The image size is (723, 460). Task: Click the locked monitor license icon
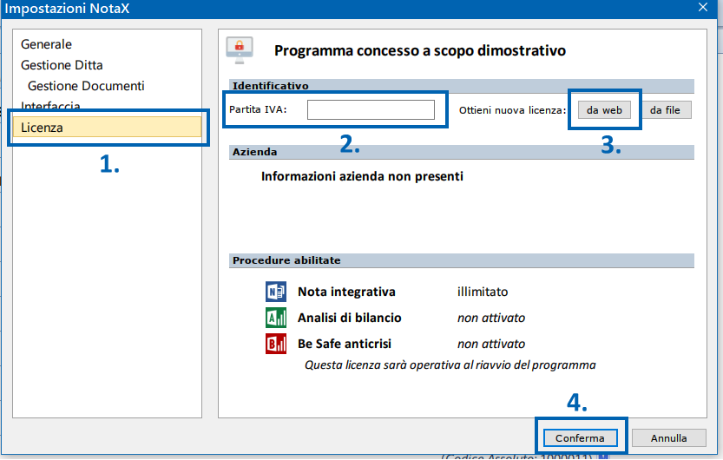click(x=240, y=49)
